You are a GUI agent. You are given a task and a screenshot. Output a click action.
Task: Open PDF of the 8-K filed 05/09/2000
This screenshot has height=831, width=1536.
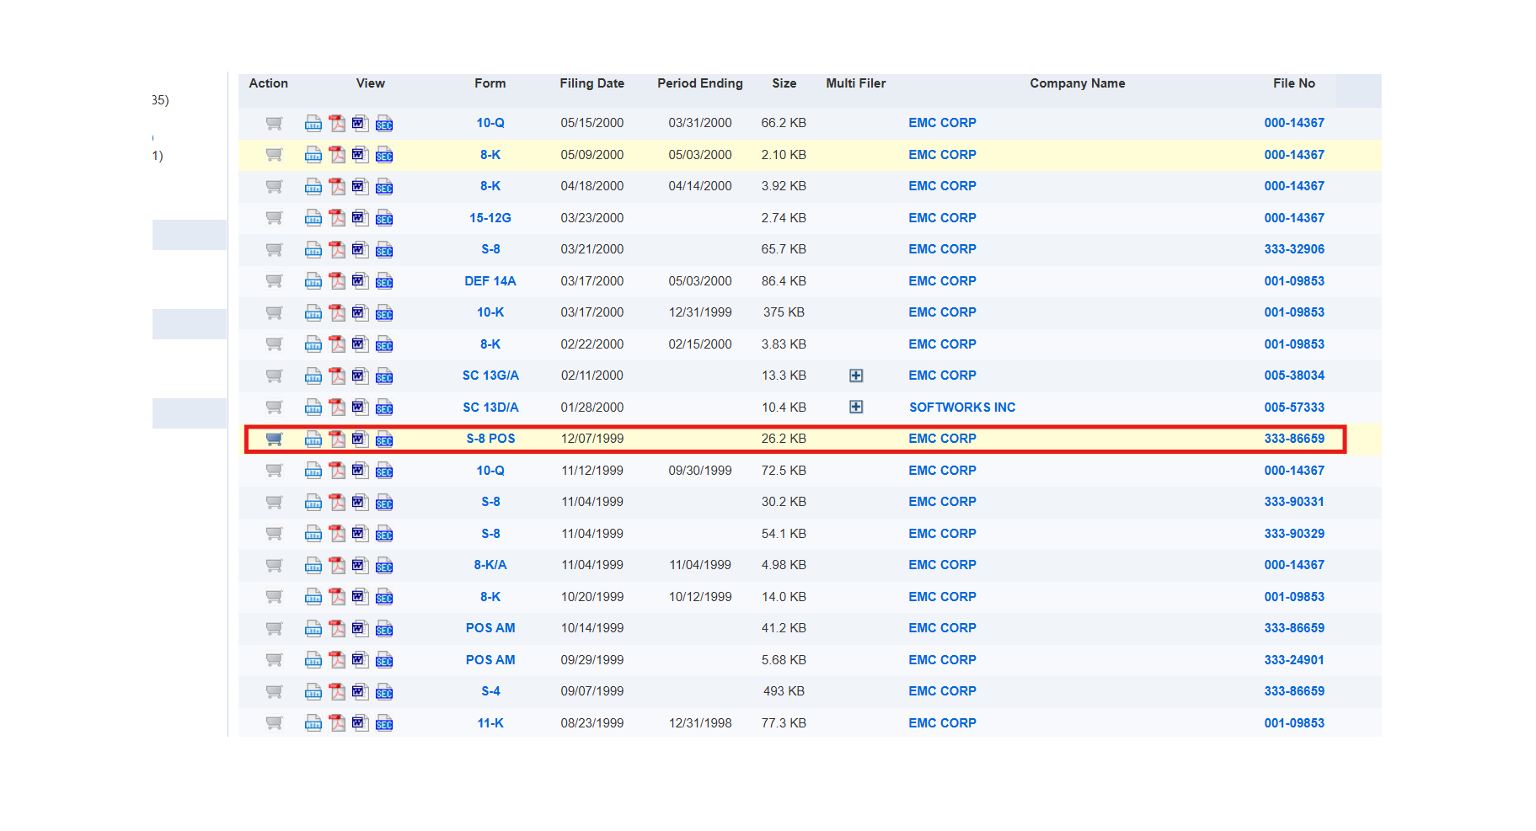[x=337, y=155]
